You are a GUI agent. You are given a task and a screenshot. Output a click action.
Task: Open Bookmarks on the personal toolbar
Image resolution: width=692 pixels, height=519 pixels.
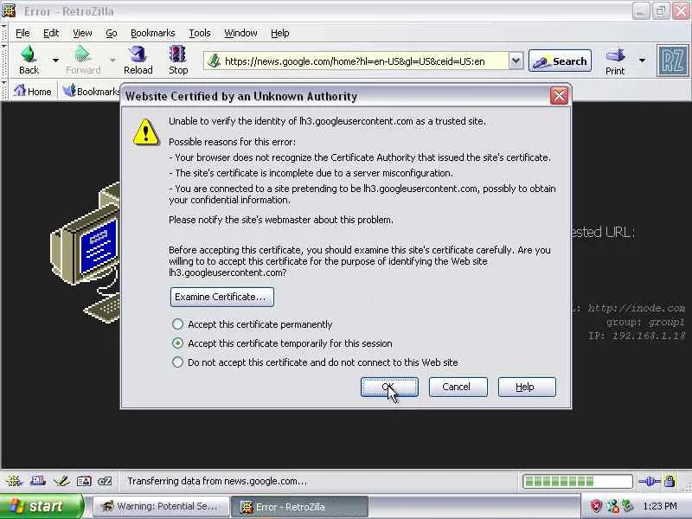[x=92, y=92]
